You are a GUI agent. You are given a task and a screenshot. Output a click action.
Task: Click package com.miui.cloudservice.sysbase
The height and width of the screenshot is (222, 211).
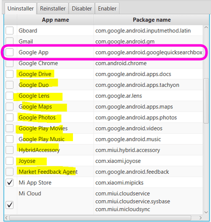[133, 201]
